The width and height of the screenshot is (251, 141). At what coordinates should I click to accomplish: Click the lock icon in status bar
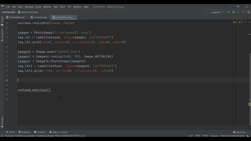pyautogui.click(x=247, y=136)
